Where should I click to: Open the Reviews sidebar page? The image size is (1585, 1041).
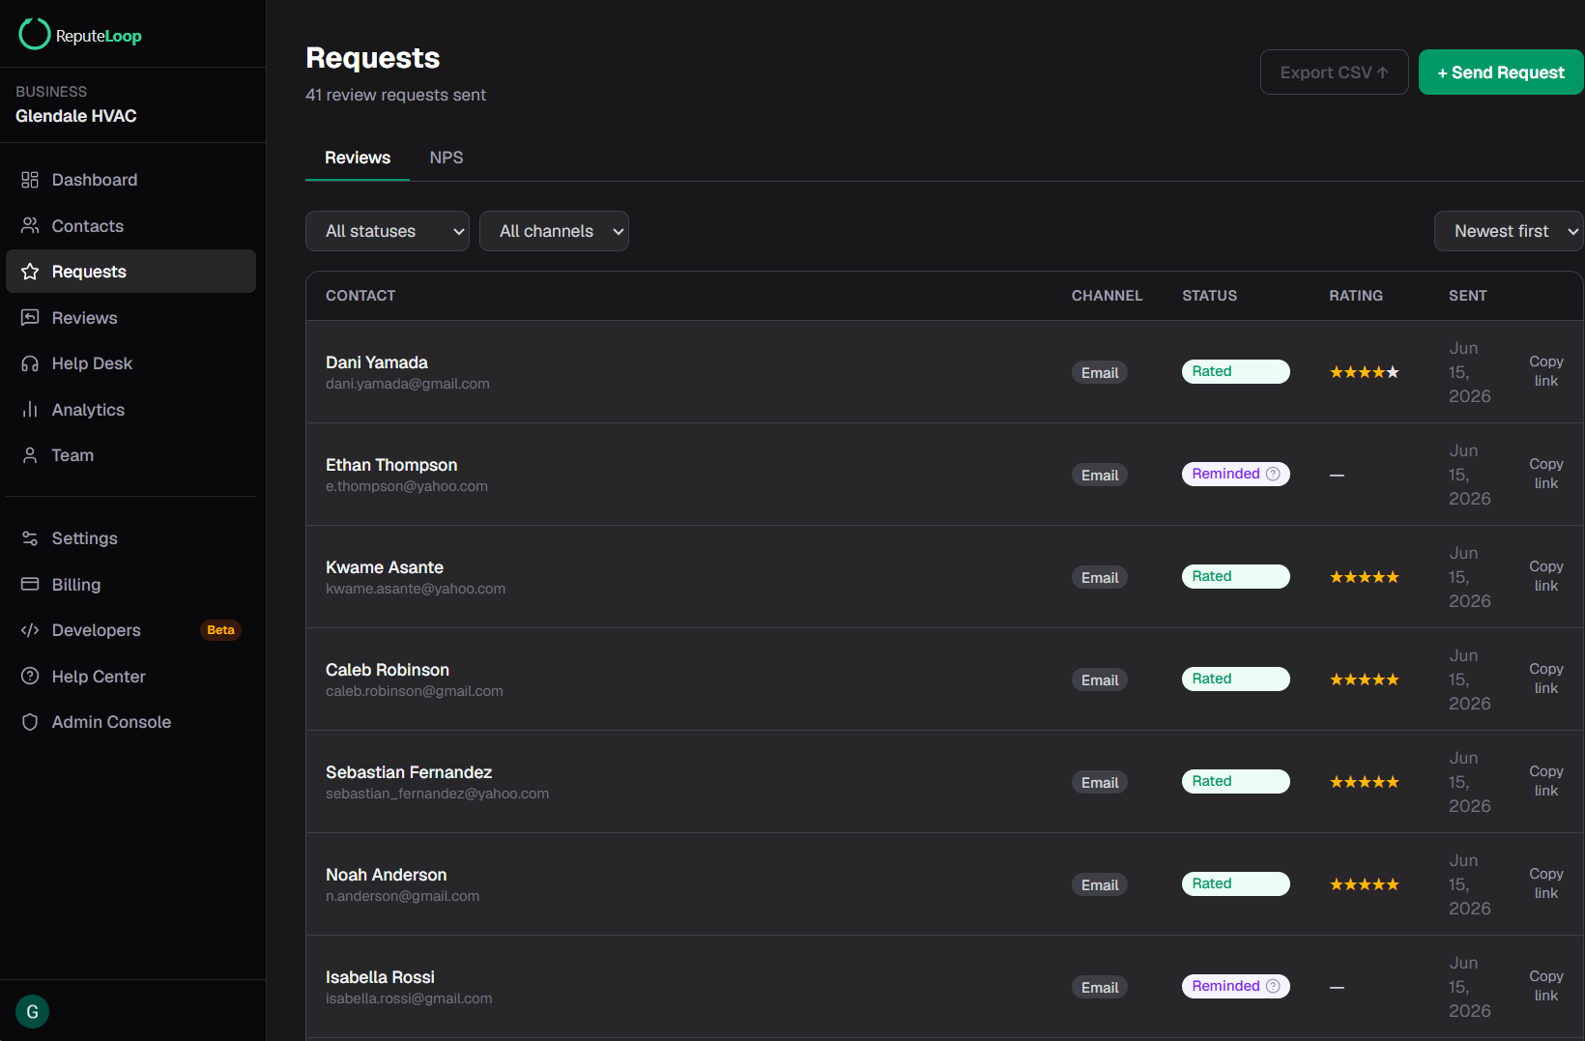tap(130, 318)
